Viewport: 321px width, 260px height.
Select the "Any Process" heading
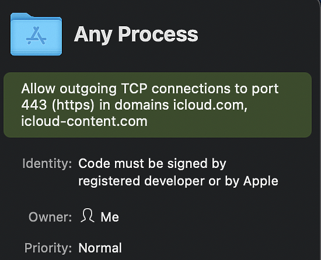(136, 34)
